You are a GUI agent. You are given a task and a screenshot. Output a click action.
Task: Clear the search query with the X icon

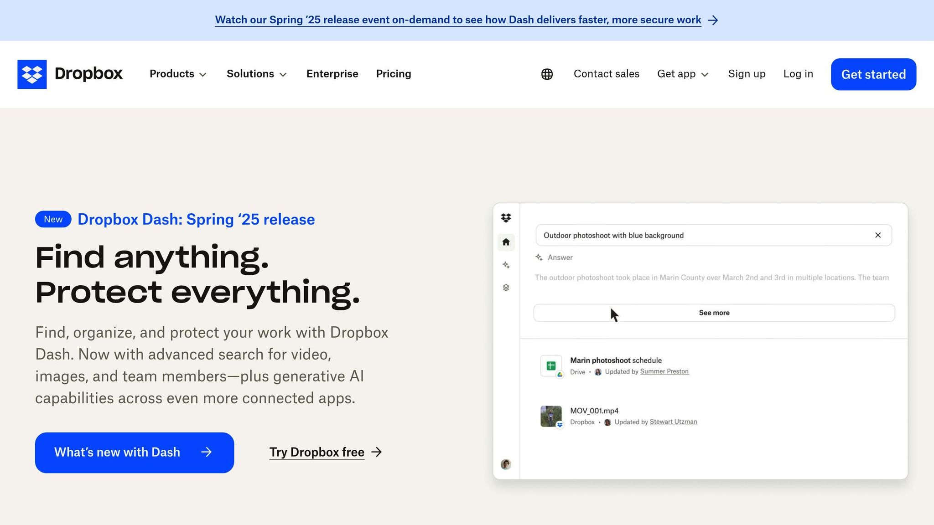click(x=878, y=235)
